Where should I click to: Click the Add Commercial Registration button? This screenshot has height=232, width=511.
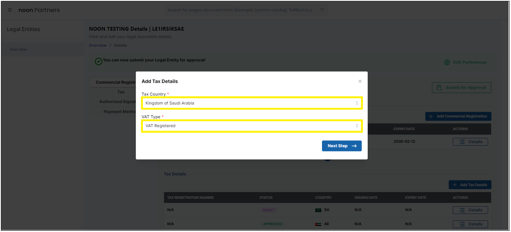point(458,116)
